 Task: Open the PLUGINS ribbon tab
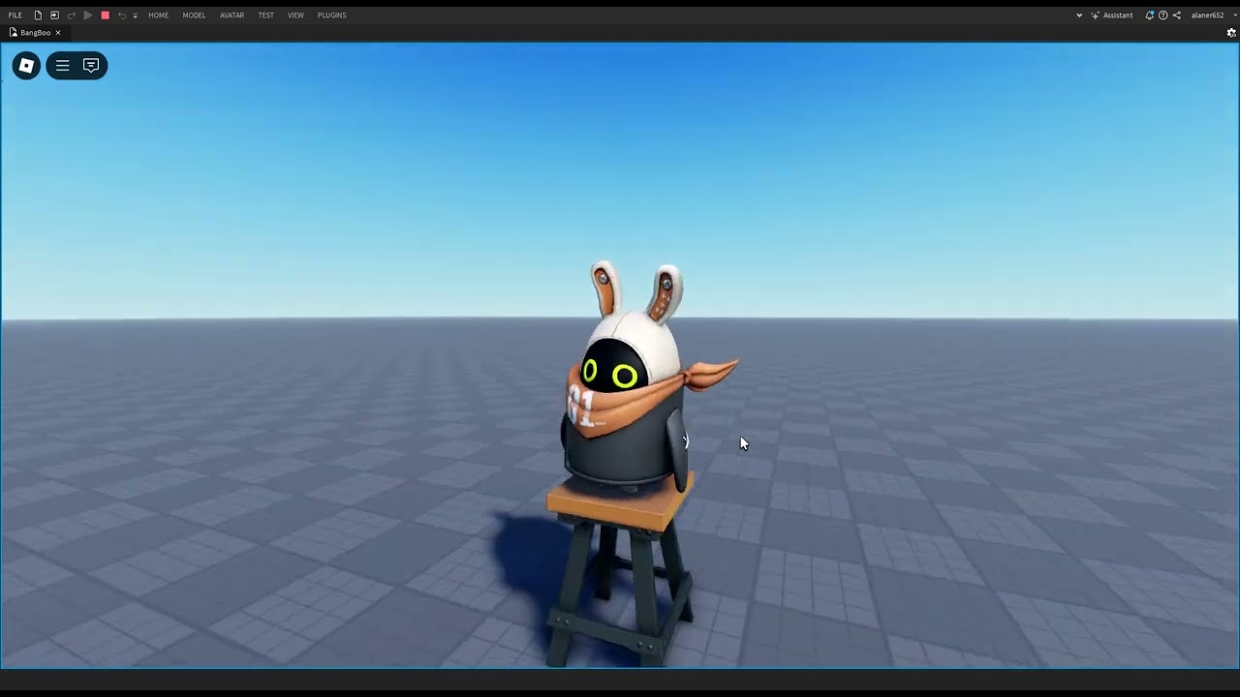331,15
